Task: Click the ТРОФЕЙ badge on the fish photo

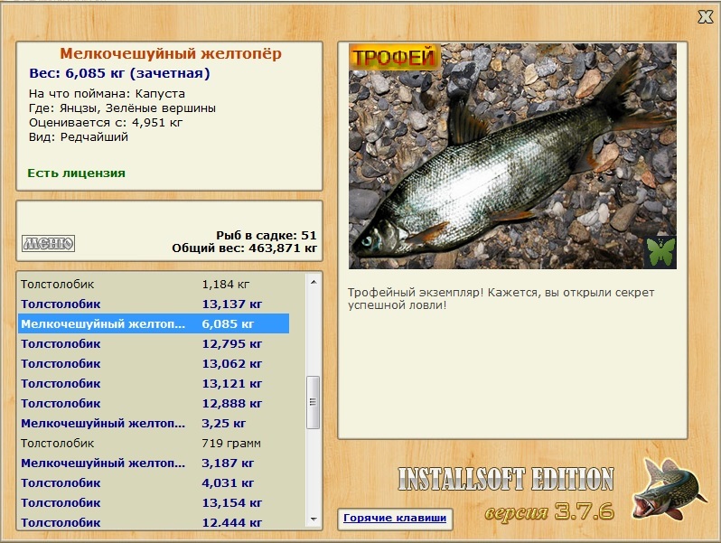Action: pos(394,58)
